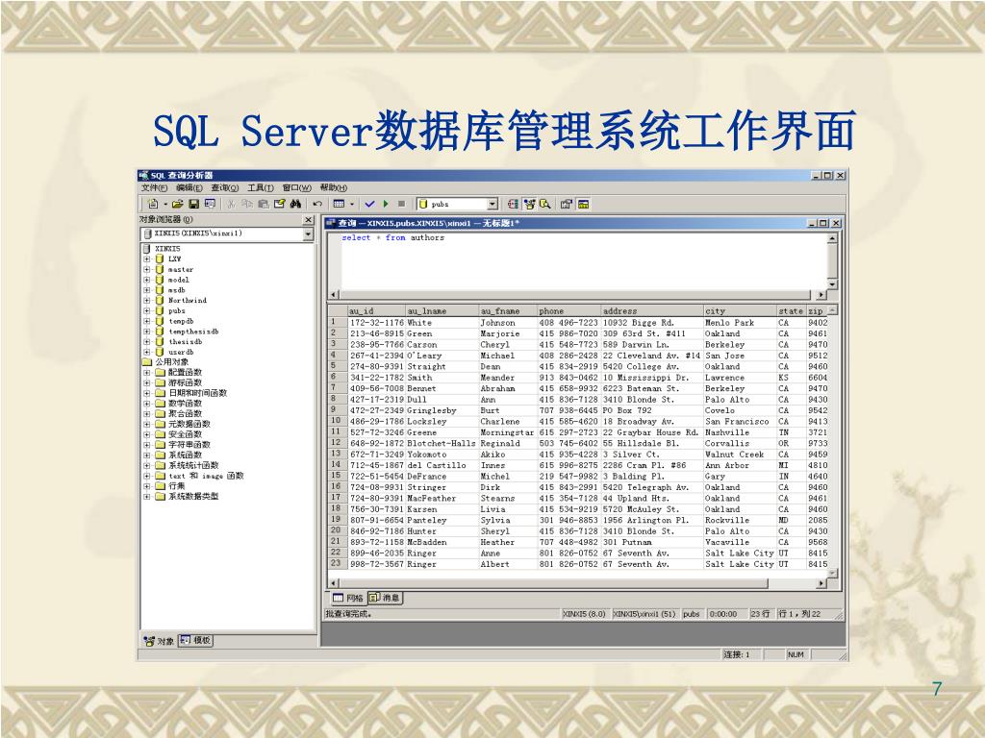Image resolution: width=985 pixels, height=738 pixels.
Task: Parse query with blue checkmark icon
Action: (x=369, y=204)
